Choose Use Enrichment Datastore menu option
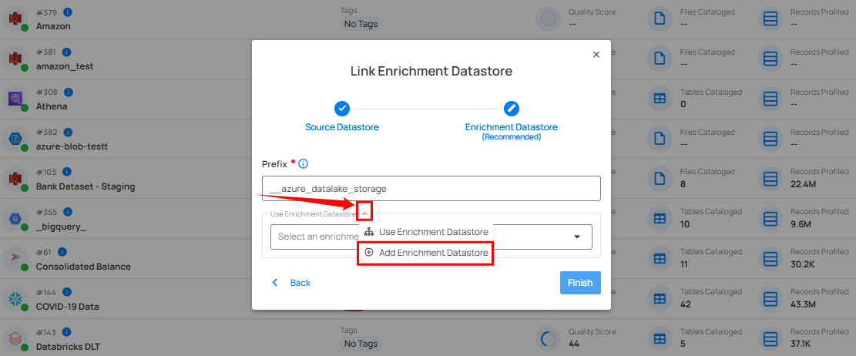Image resolution: width=856 pixels, height=356 pixels. [426, 232]
